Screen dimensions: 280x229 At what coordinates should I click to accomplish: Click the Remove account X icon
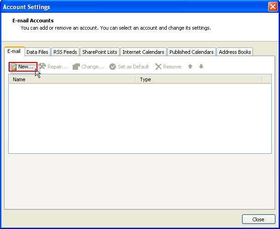tap(158, 67)
